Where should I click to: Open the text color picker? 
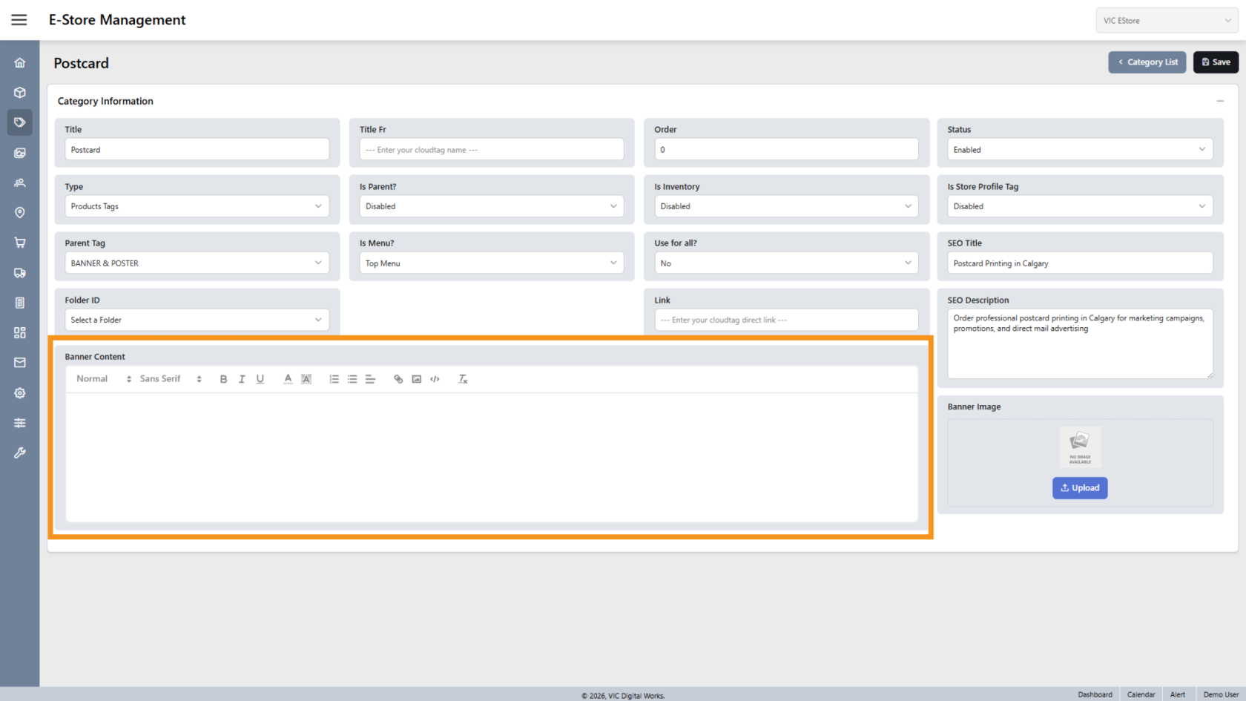(x=288, y=379)
